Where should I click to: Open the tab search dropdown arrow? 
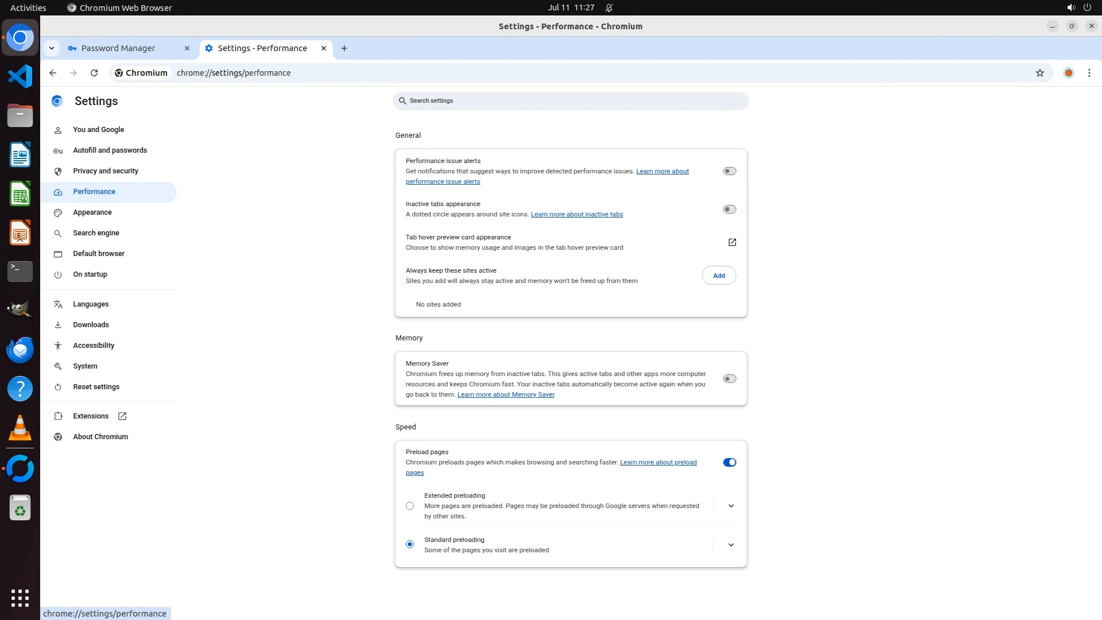(52, 48)
